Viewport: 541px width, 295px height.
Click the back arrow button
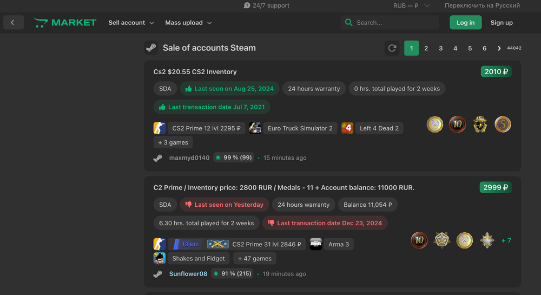(13, 22)
